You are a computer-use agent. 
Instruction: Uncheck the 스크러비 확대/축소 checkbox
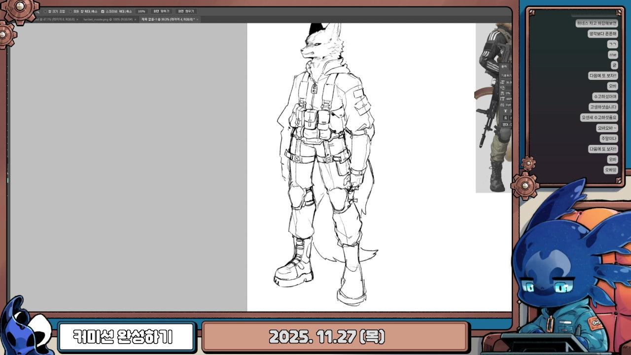[x=103, y=11]
